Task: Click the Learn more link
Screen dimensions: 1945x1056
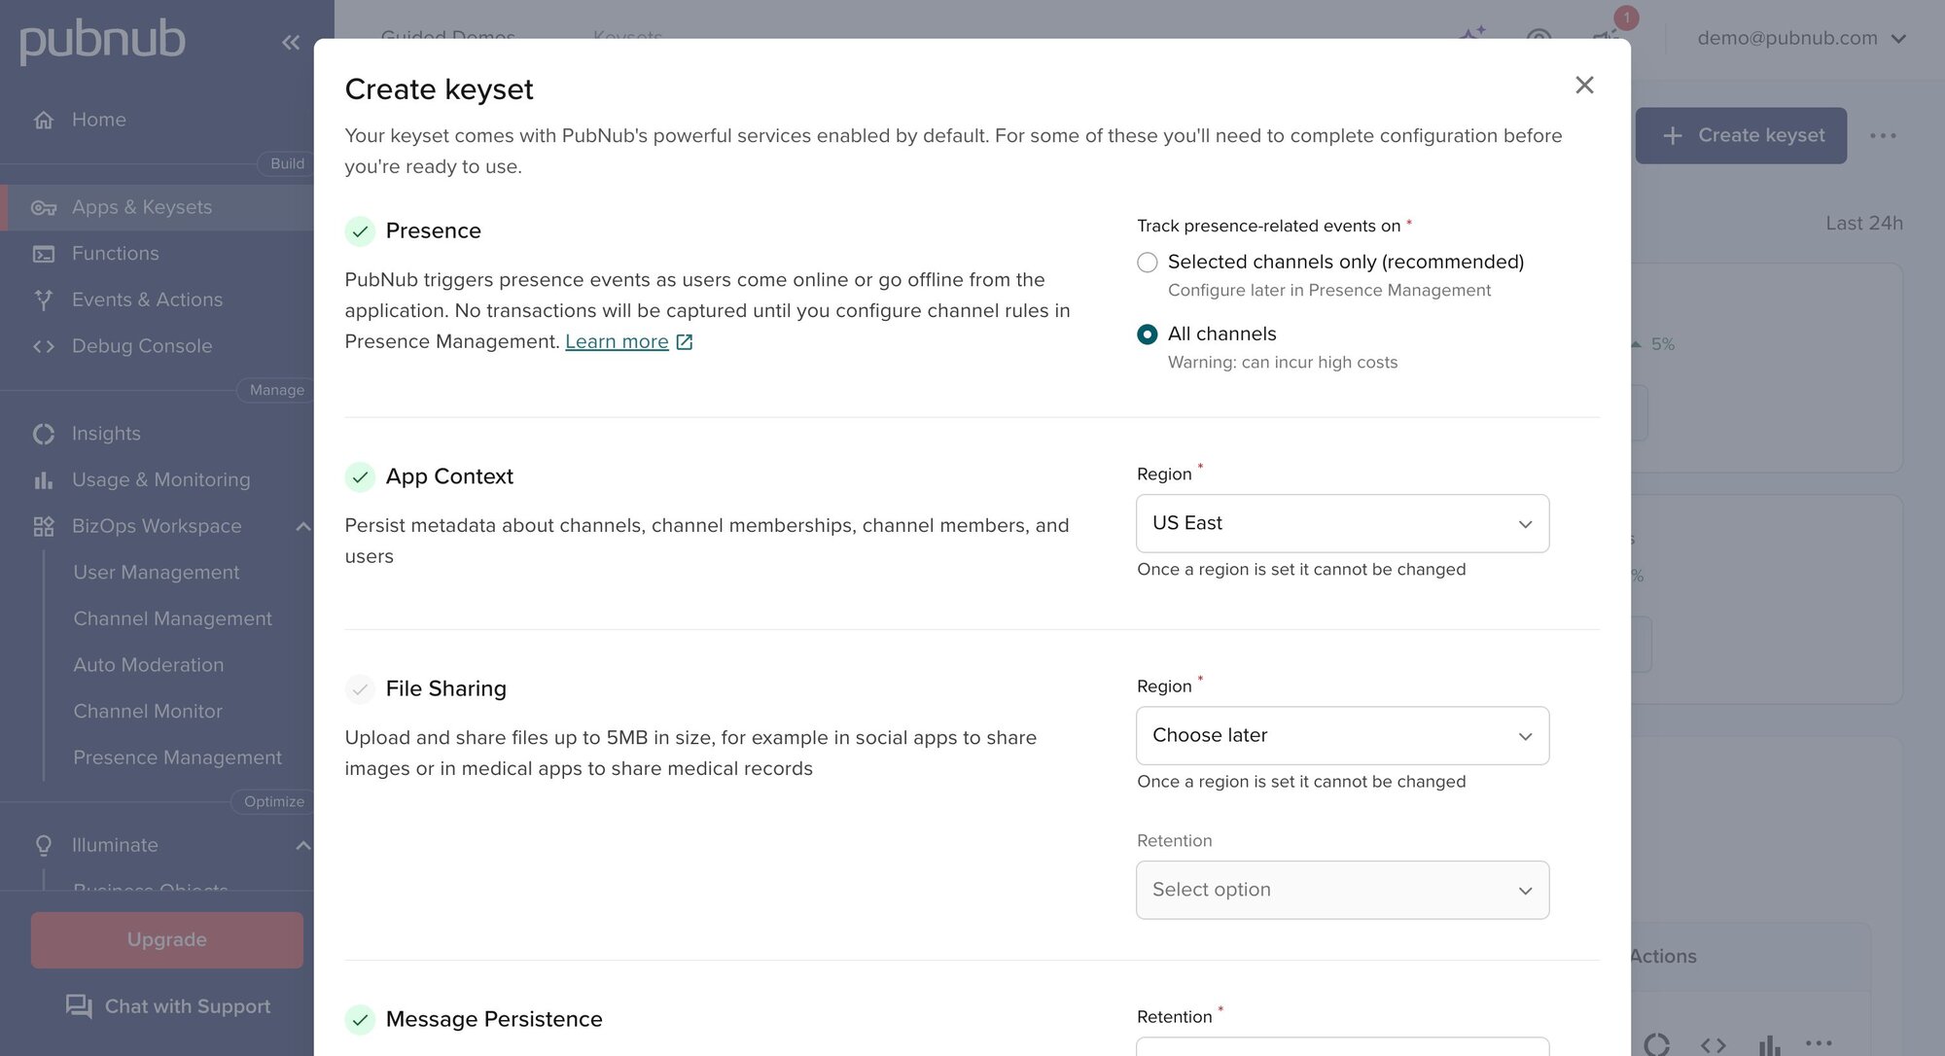Action: tap(617, 342)
